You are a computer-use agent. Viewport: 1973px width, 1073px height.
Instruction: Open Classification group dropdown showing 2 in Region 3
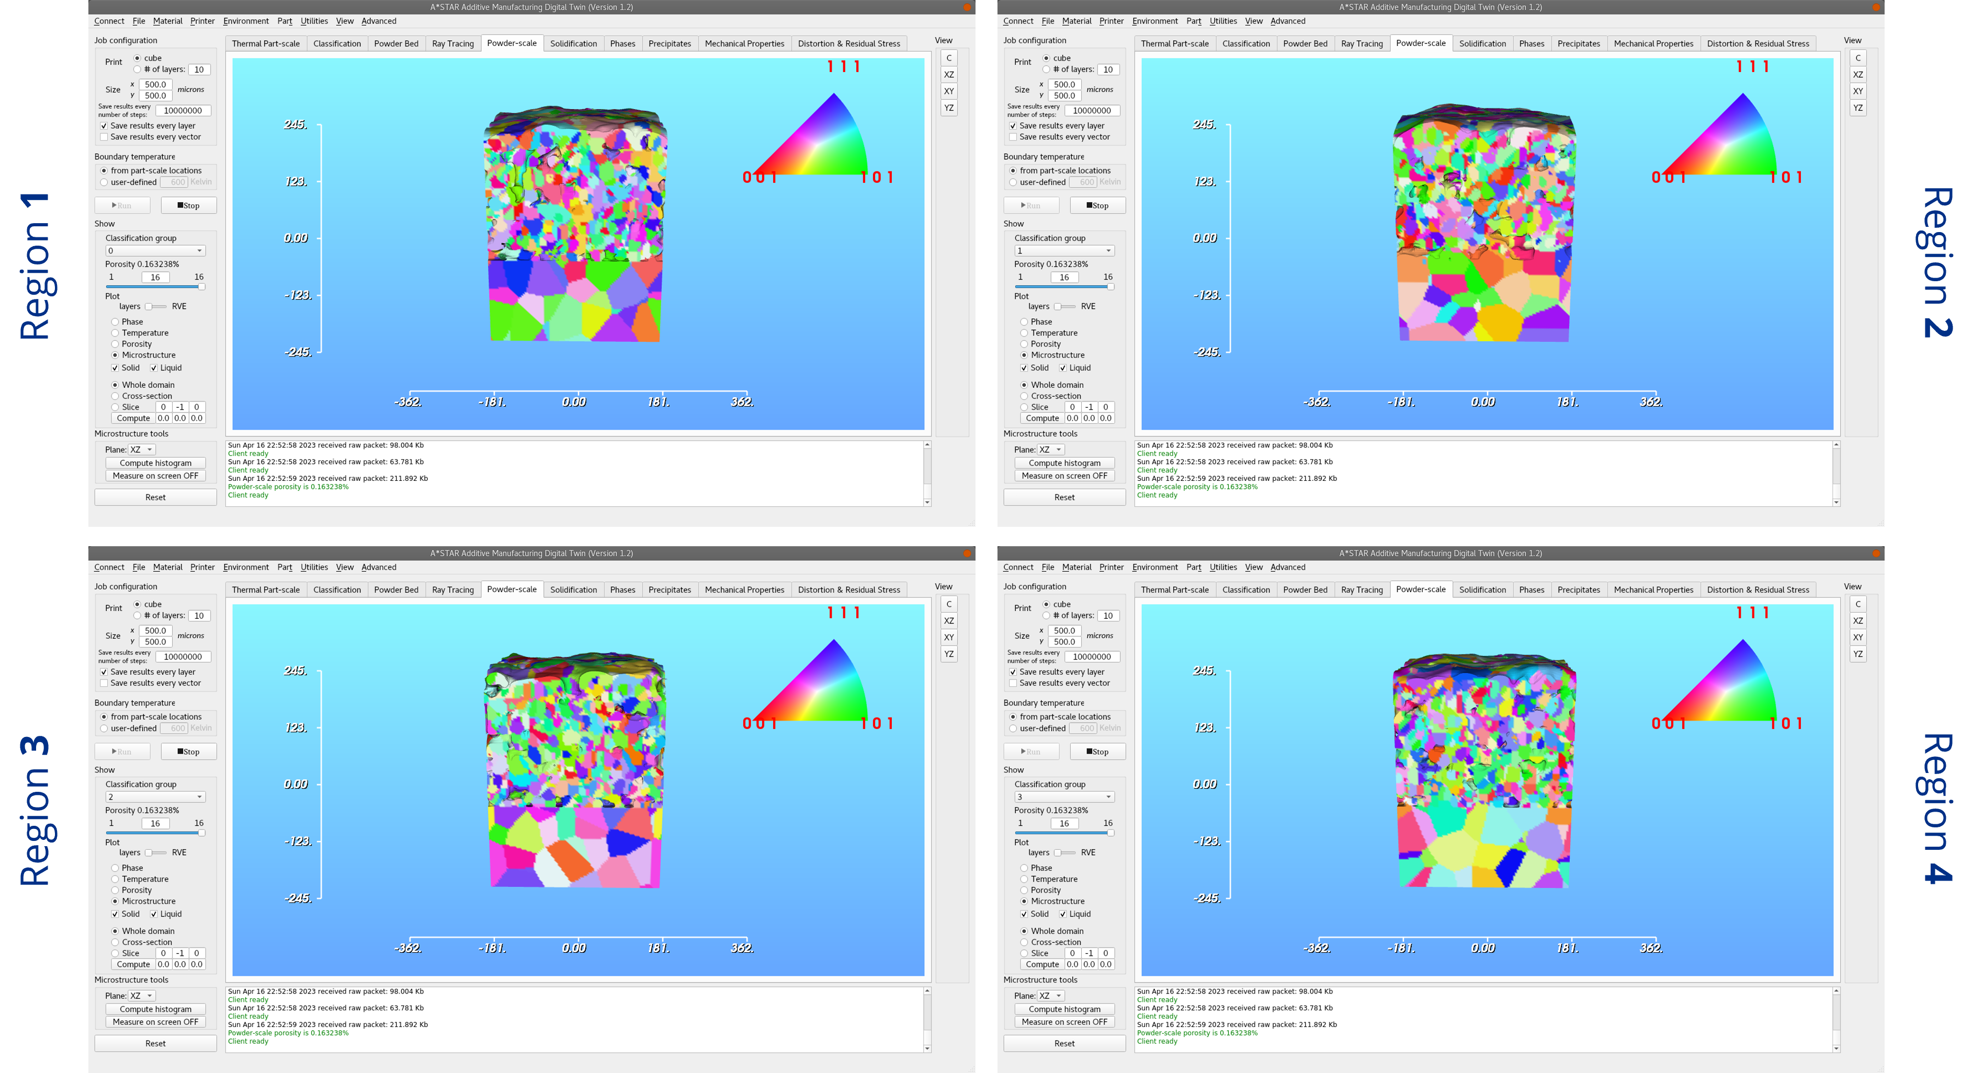click(x=155, y=798)
